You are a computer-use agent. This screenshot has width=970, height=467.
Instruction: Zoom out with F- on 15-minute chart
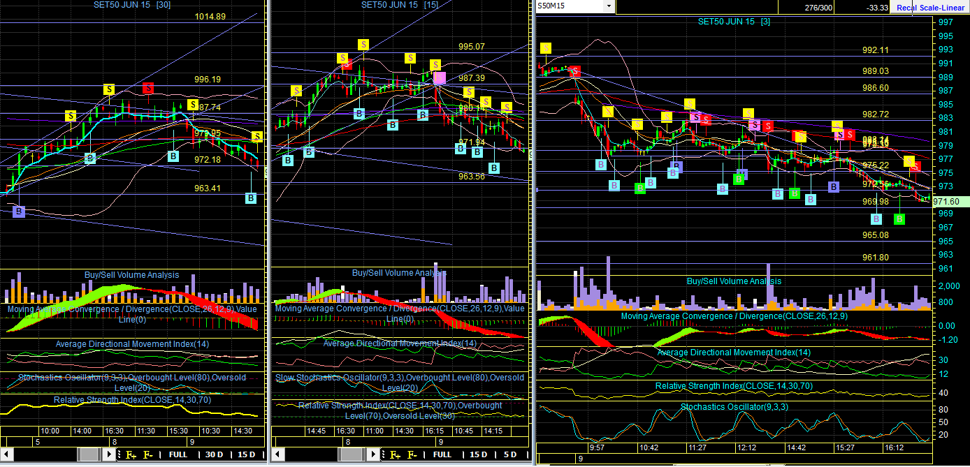point(413,454)
